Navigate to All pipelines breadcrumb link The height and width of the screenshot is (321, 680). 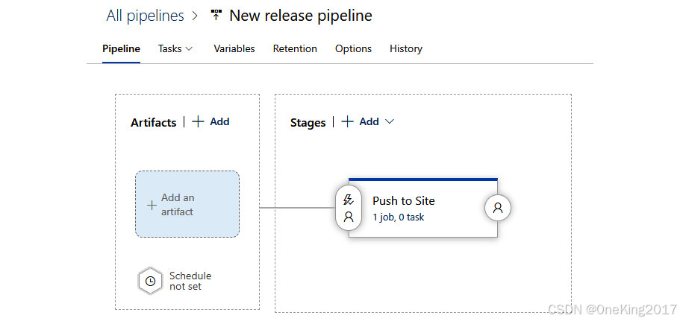(x=143, y=16)
